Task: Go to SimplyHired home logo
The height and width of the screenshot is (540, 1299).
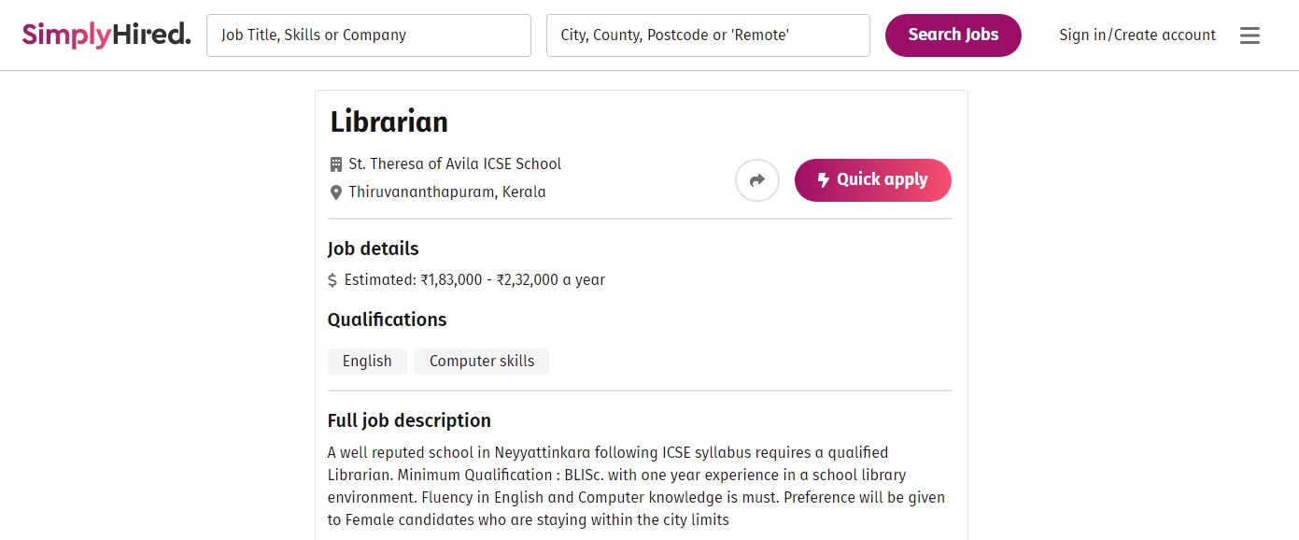Action: pyautogui.click(x=106, y=36)
